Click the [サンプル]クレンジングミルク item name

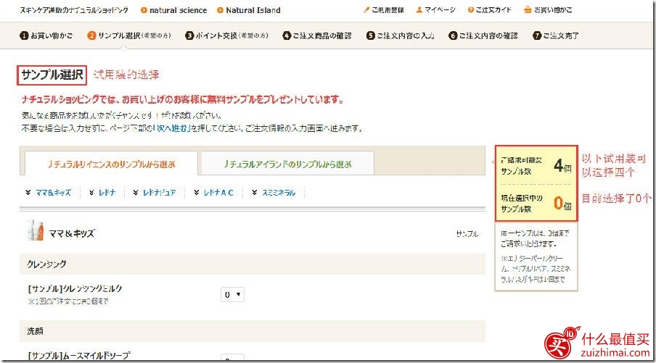[75, 288]
